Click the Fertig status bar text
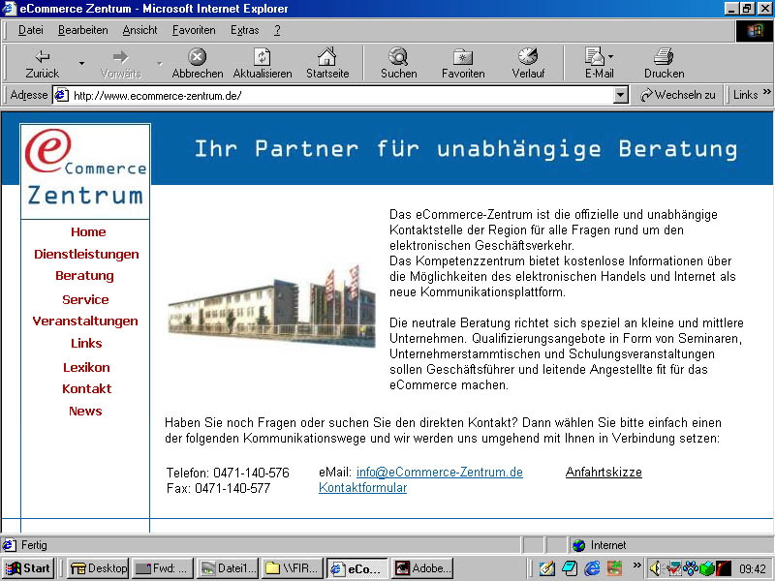 coord(34,545)
